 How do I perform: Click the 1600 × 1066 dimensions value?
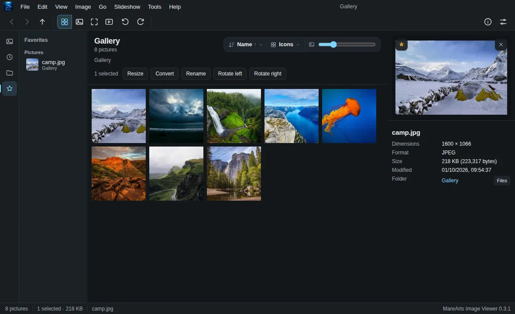456,144
